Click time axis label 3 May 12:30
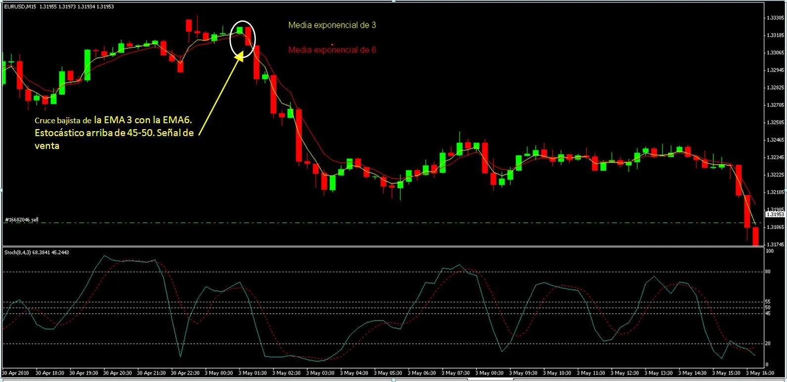This screenshot has height=382, width=787. click(x=624, y=373)
